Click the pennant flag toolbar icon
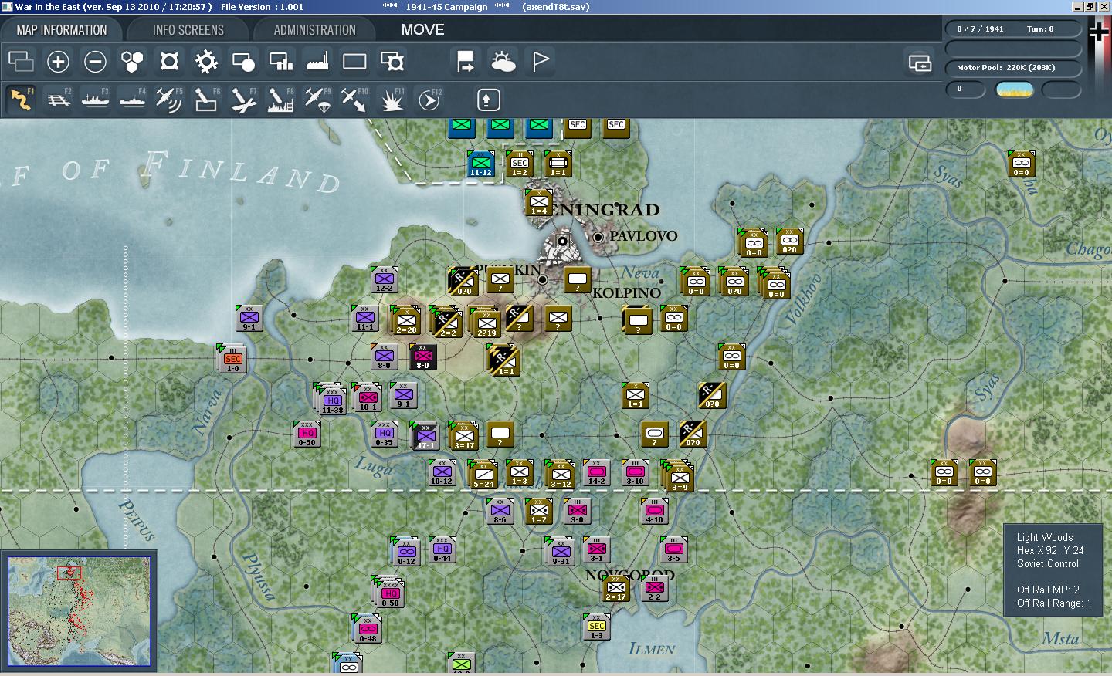The height and width of the screenshot is (676, 1112). click(541, 61)
